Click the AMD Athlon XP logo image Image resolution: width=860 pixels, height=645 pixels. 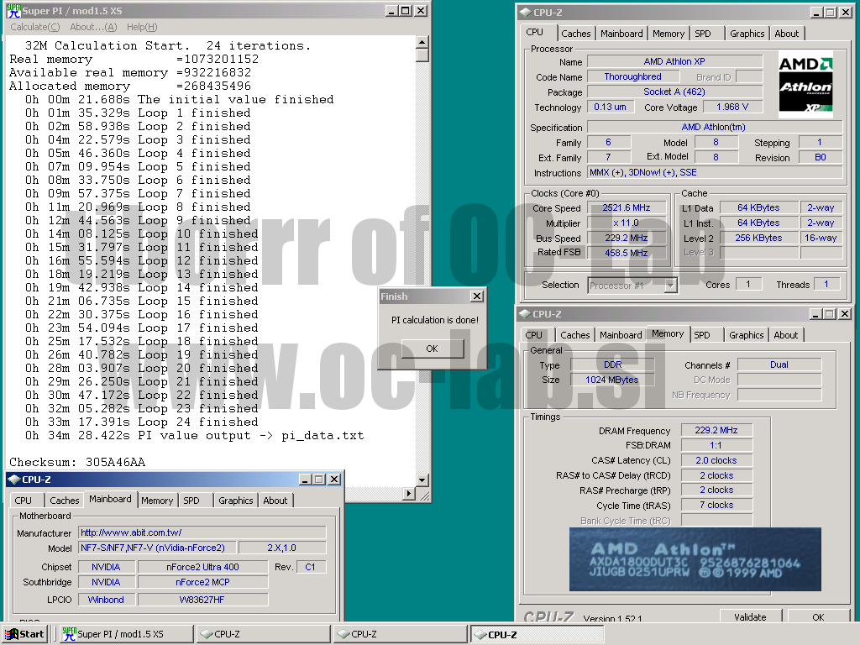coord(805,84)
